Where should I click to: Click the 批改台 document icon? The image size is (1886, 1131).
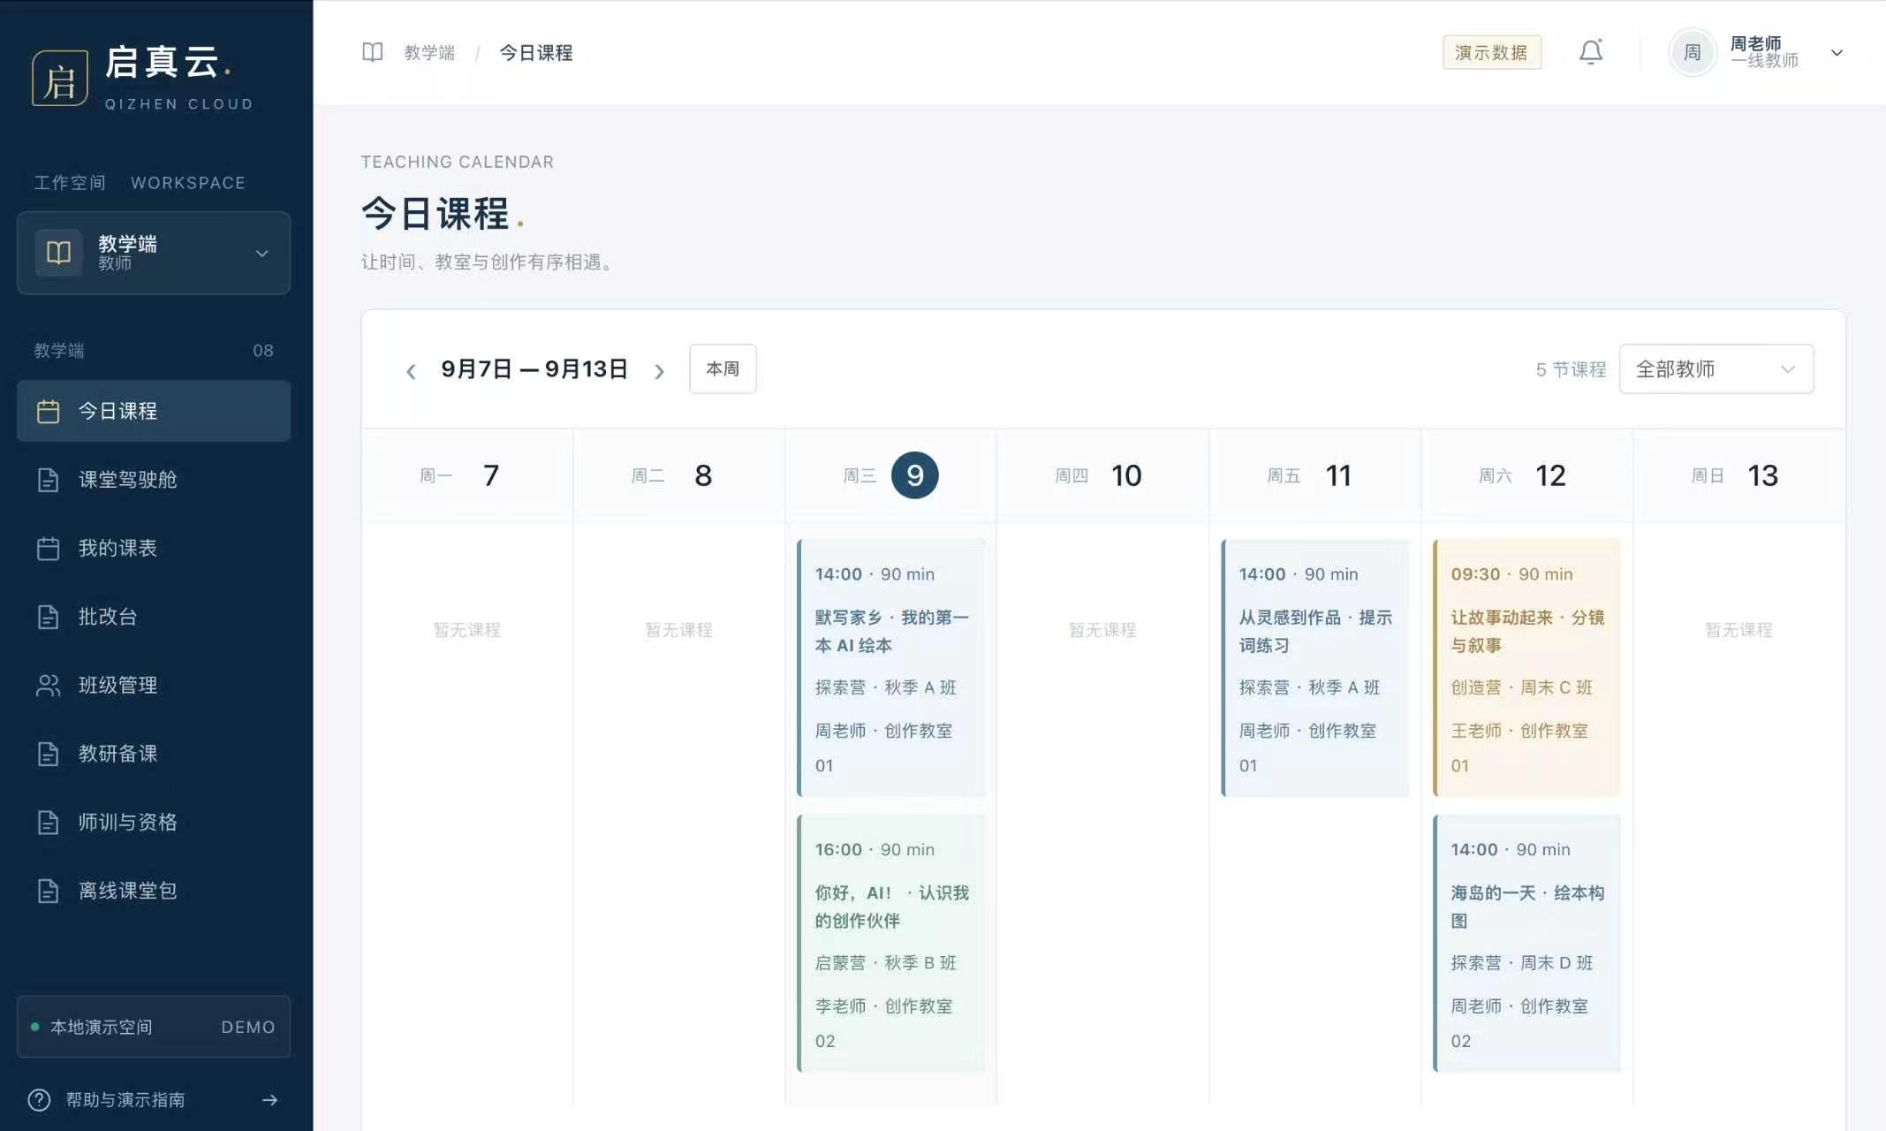49,617
